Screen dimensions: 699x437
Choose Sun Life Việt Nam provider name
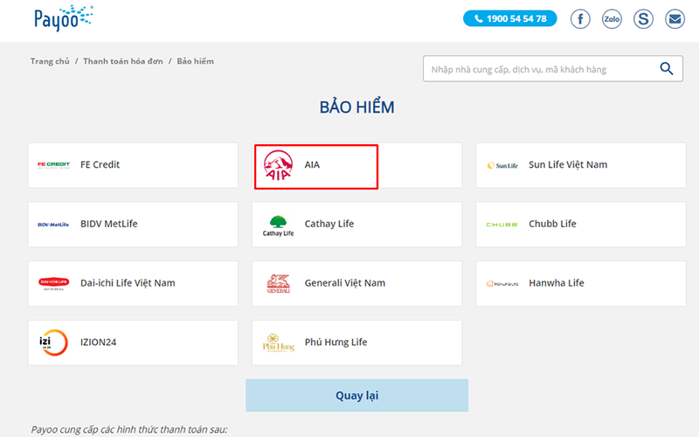pyautogui.click(x=568, y=164)
